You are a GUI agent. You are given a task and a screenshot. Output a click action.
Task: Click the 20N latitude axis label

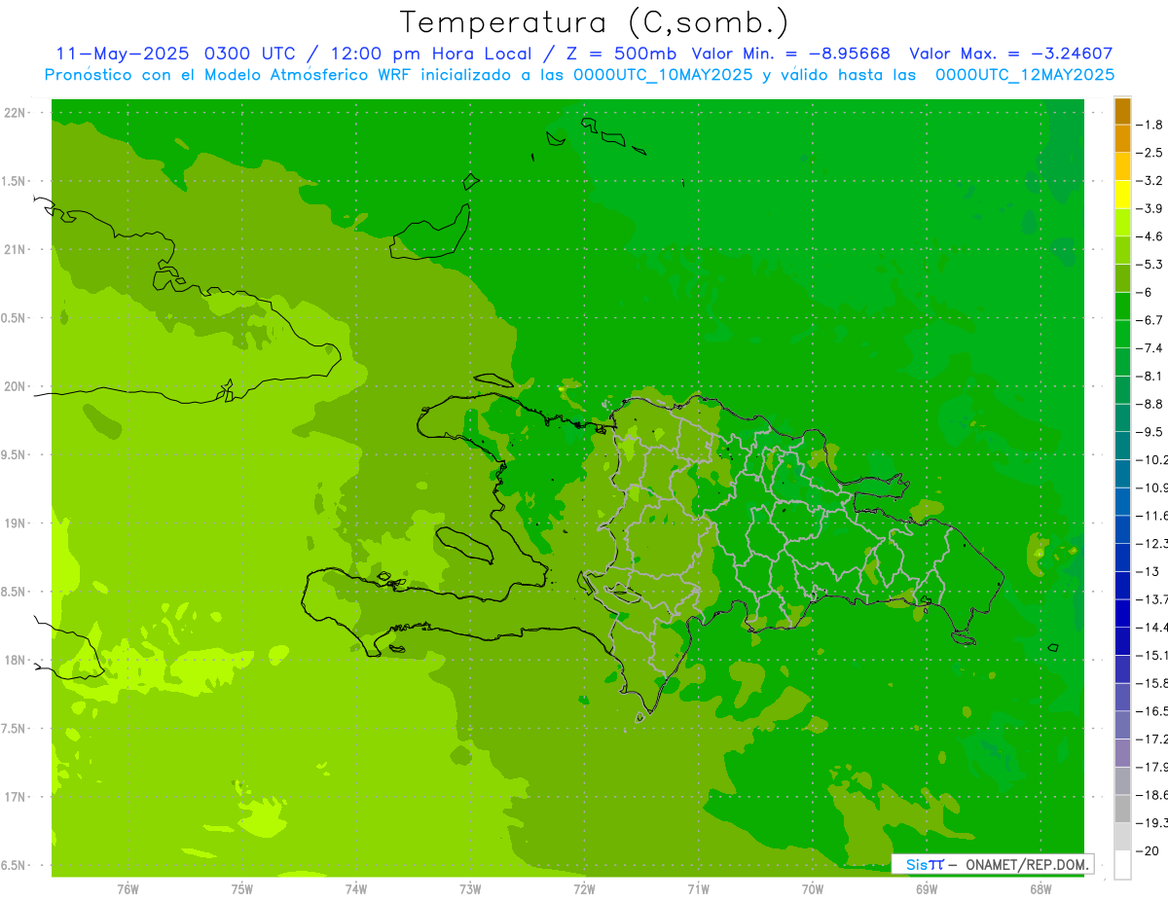pos(17,386)
